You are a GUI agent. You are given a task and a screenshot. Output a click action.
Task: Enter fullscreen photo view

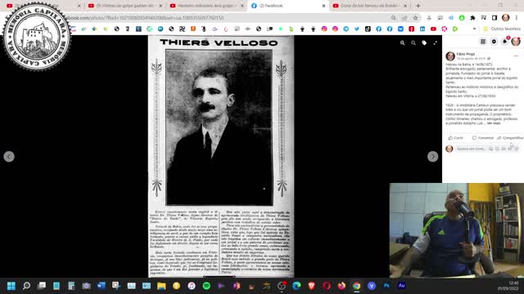coord(435,43)
